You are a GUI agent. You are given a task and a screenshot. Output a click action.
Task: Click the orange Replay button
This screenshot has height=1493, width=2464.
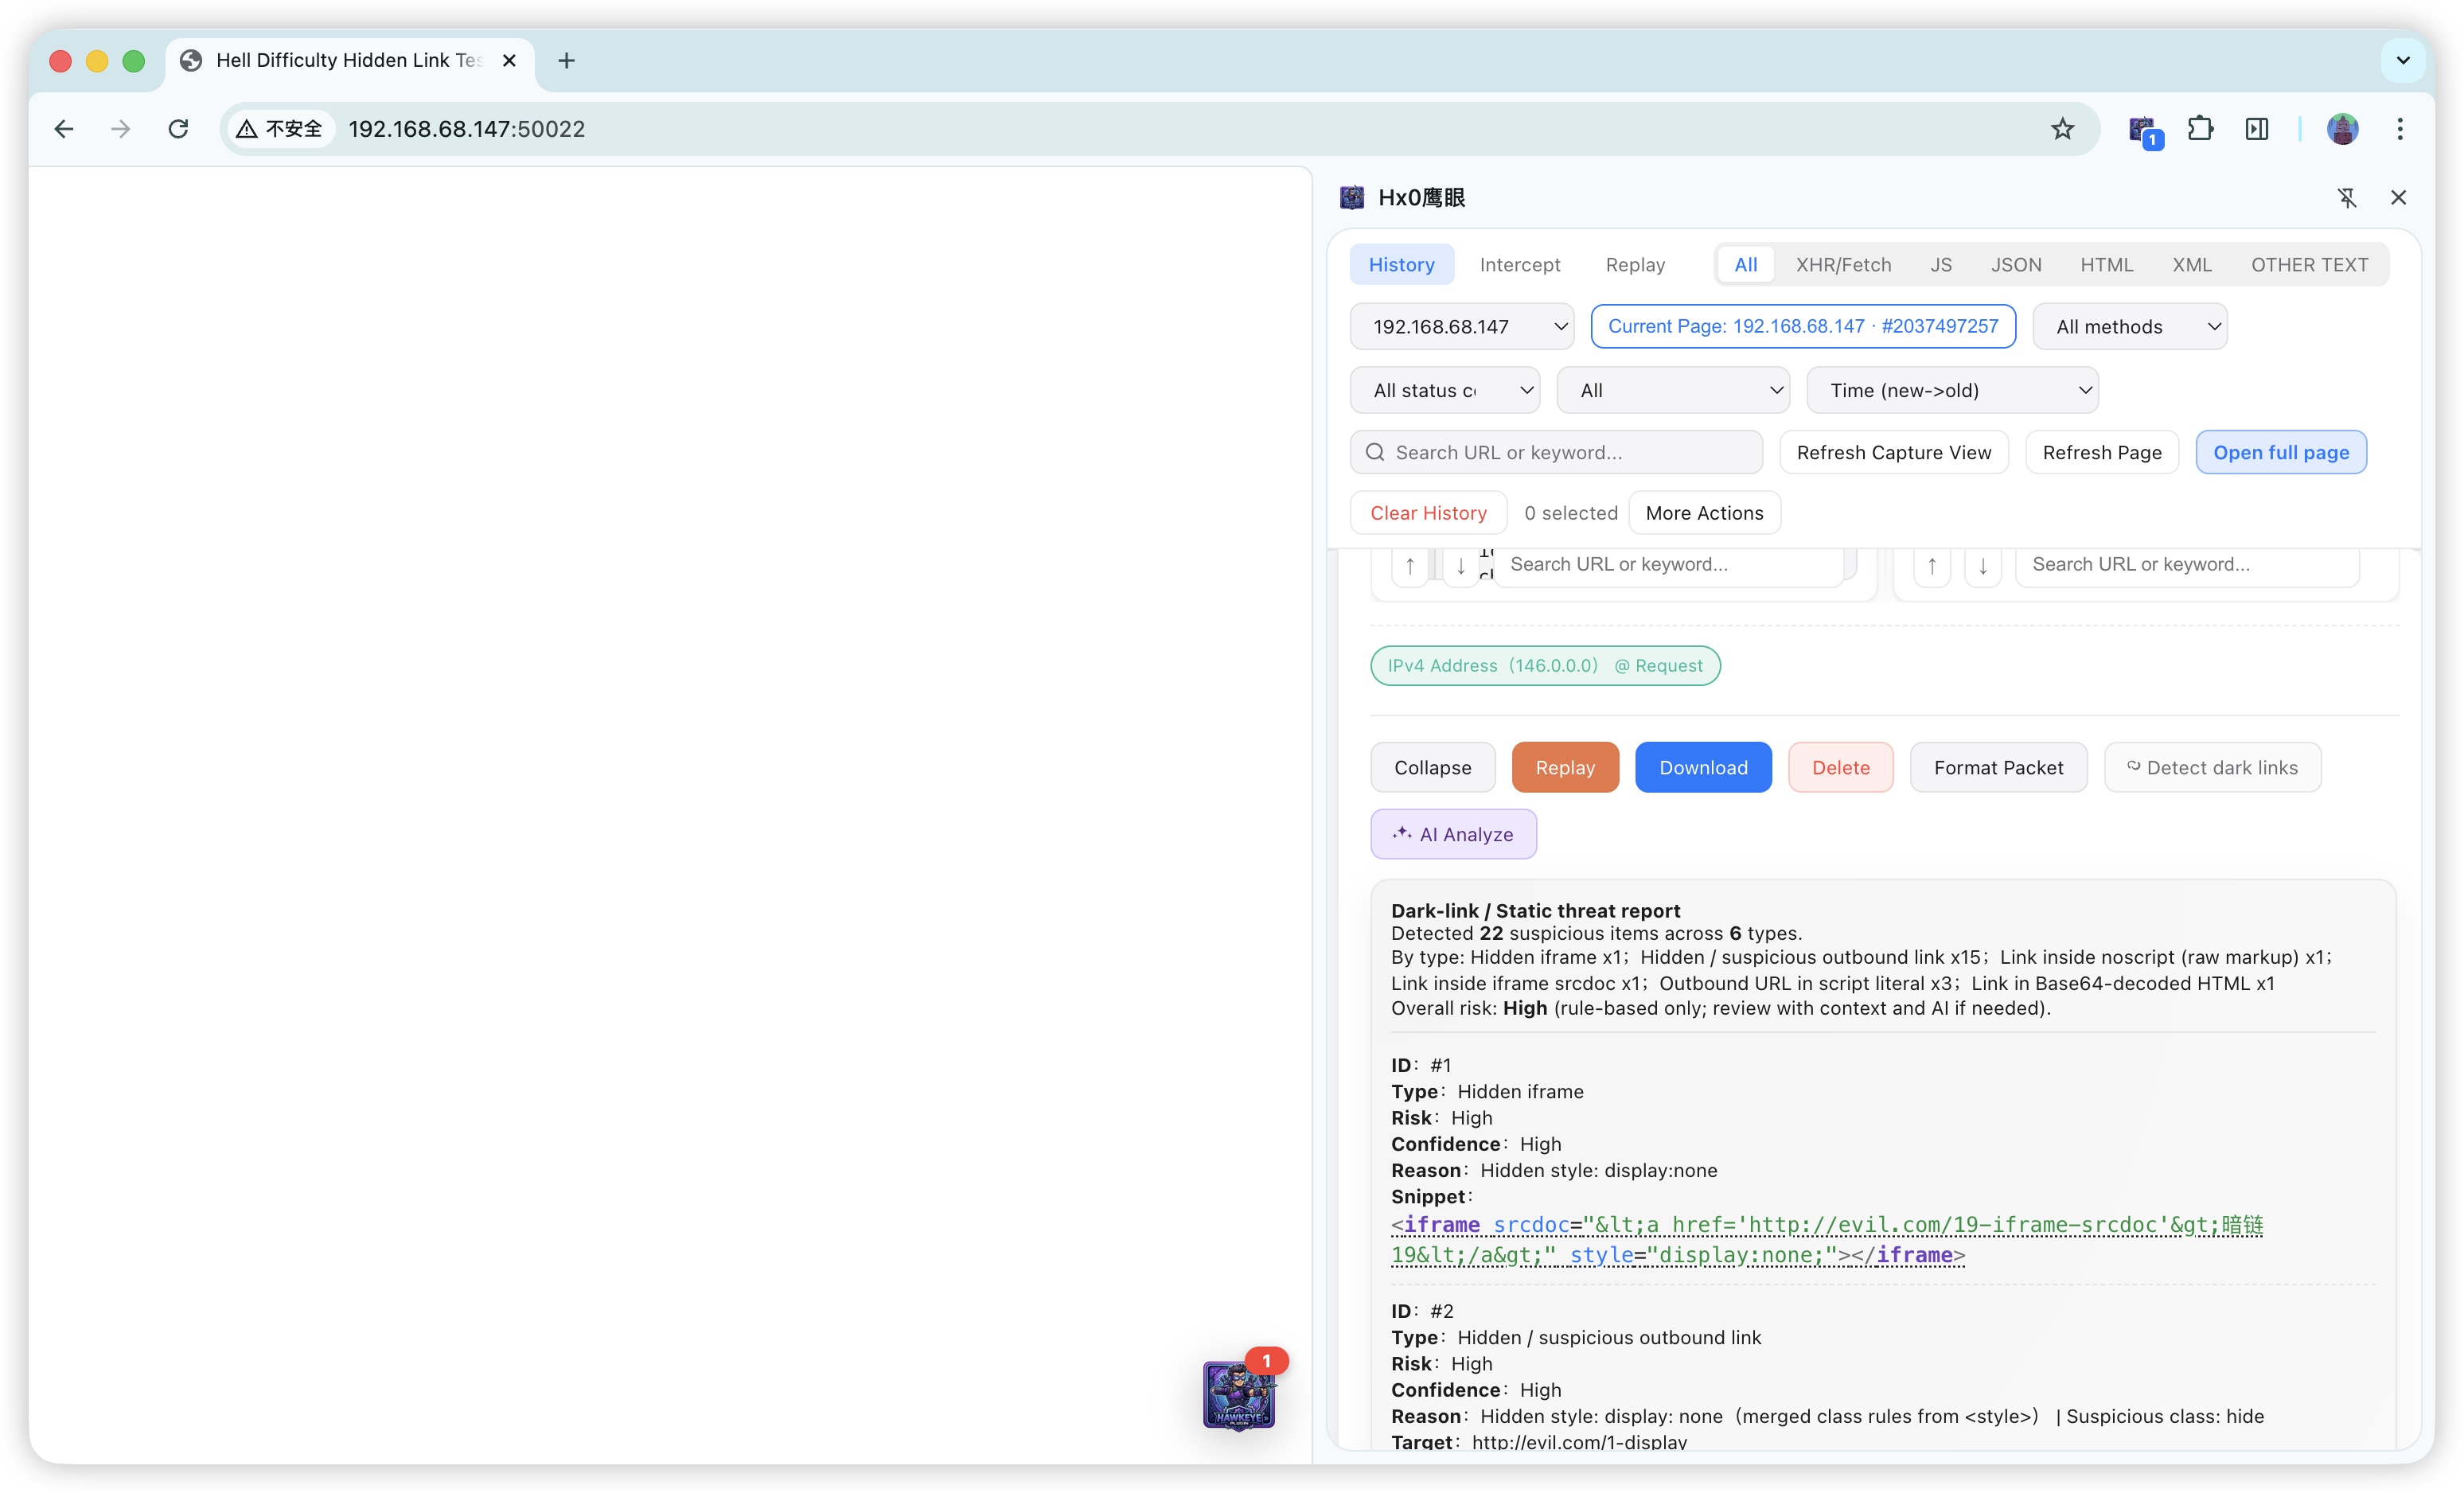pyautogui.click(x=1565, y=768)
